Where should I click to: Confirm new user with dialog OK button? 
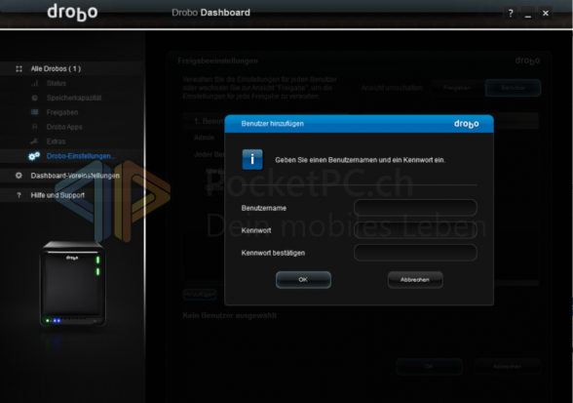pyautogui.click(x=303, y=280)
